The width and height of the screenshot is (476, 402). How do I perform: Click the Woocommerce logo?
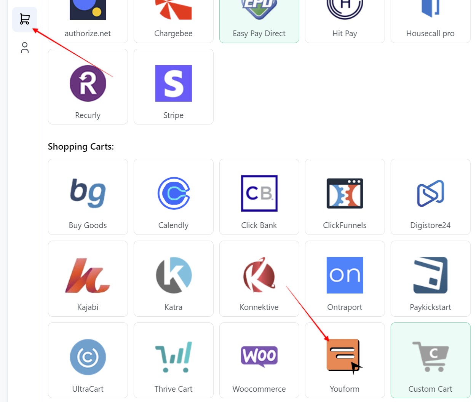point(259,357)
